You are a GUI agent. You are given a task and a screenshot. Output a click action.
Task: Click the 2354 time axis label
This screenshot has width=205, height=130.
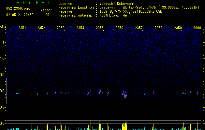tap(80, 28)
